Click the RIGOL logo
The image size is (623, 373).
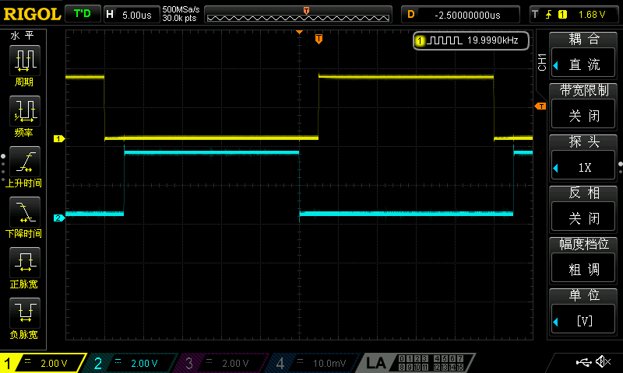coord(32,14)
